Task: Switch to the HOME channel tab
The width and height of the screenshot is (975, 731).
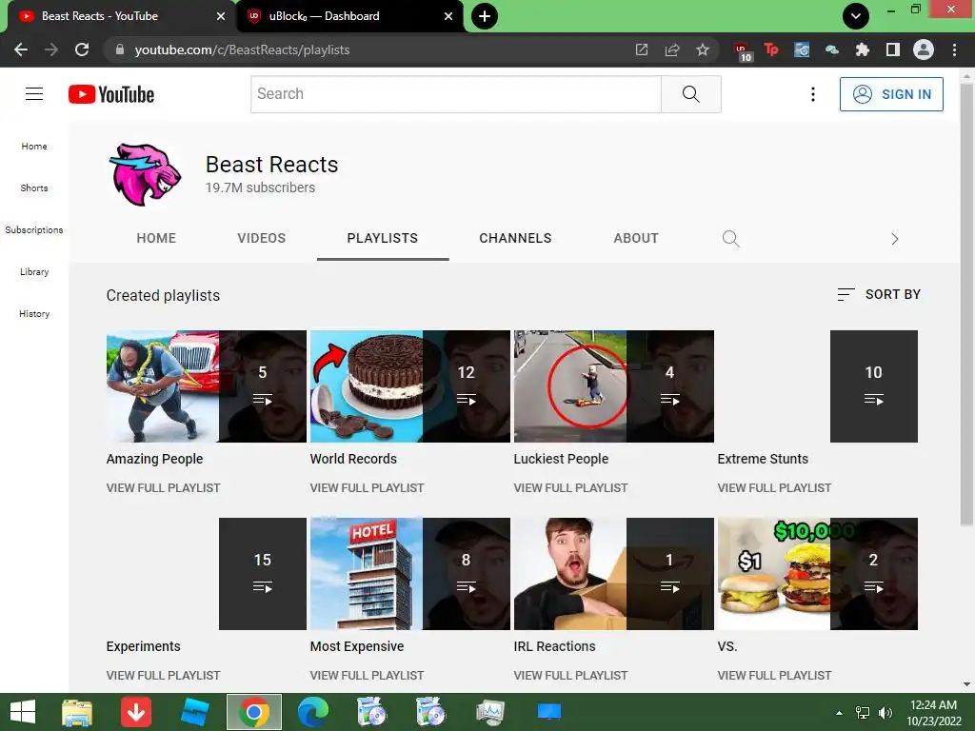Action: pos(156,239)
